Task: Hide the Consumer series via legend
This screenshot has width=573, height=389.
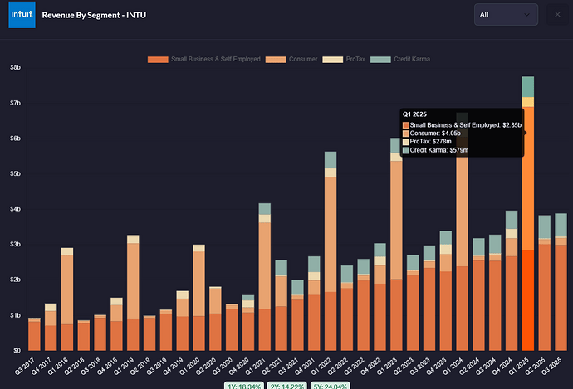Action: (291, 60)
